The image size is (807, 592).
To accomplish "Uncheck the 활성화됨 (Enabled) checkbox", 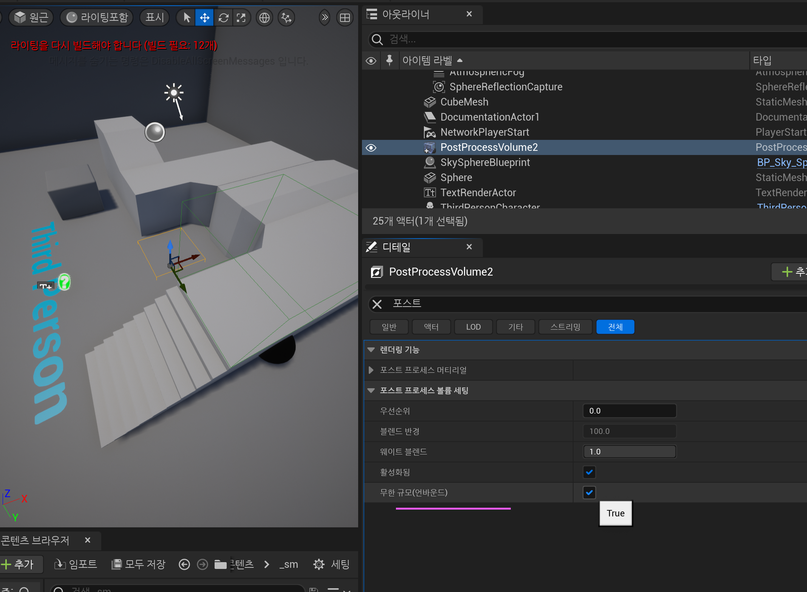I will pos(589,472).
